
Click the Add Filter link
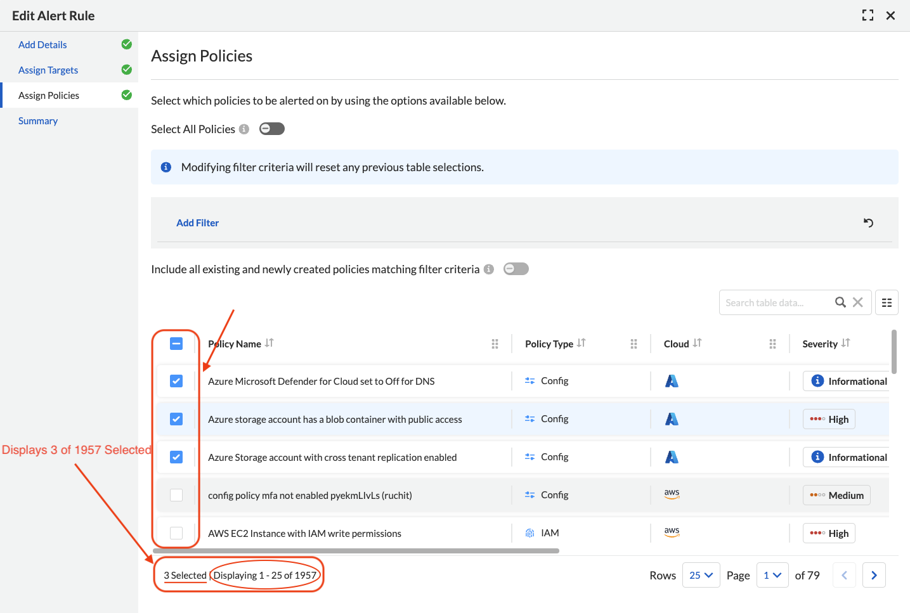point(197,223)
